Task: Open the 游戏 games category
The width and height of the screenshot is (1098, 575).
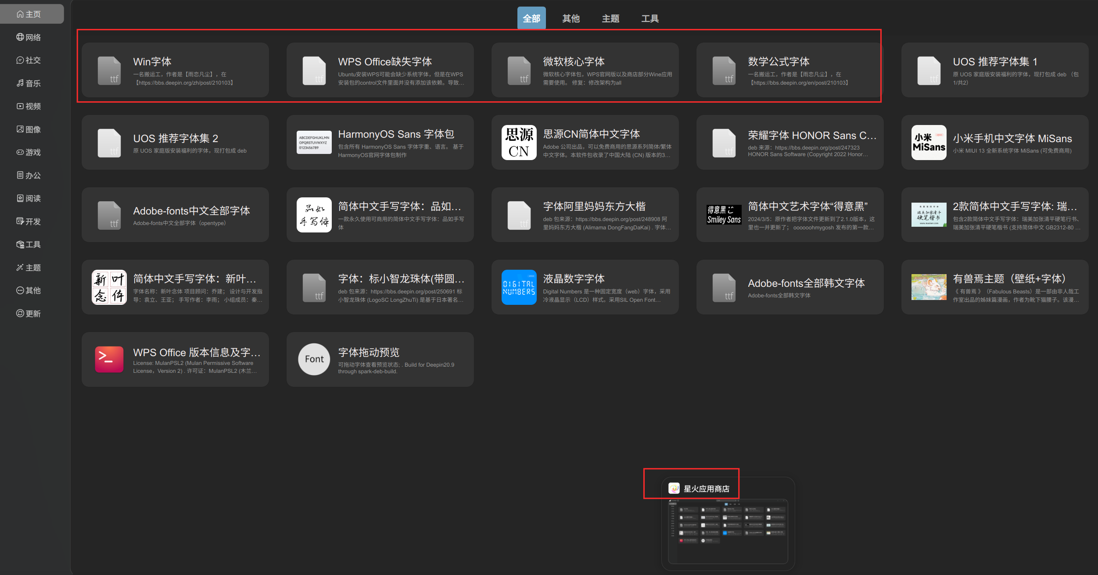Action: point(29,152)
